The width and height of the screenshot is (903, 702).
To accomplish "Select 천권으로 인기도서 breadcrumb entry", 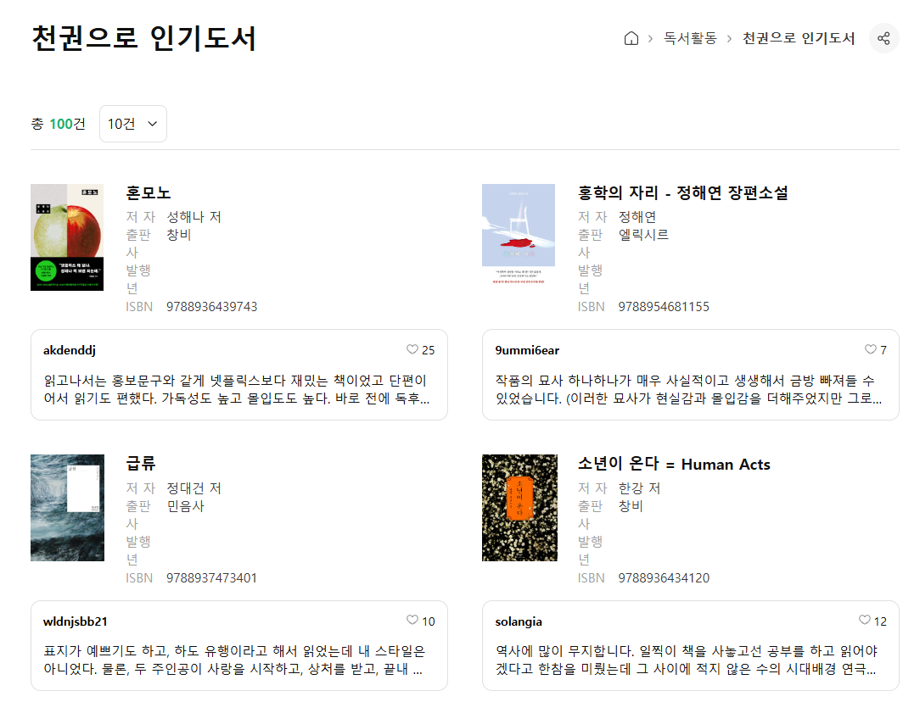I will point(799,38).
